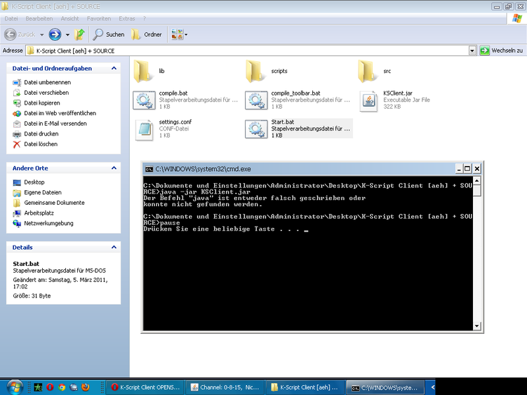The height and width of the screenshot is (395, 527).
Task: Click the Windows Start orb
Action: tap(14, 387)
